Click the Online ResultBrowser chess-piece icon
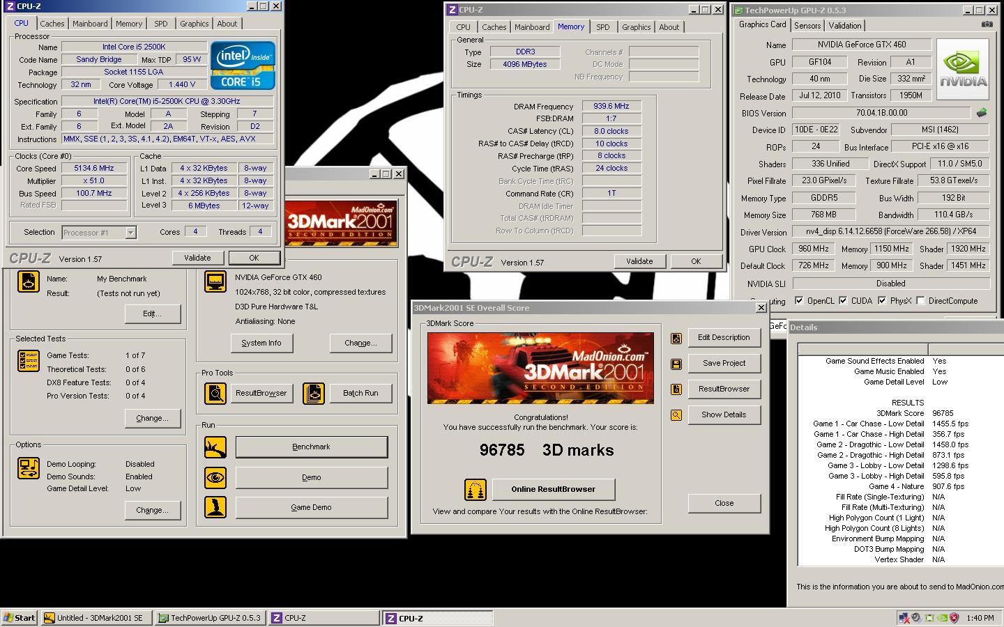The image size is (1004, 627). click(475, 489)
